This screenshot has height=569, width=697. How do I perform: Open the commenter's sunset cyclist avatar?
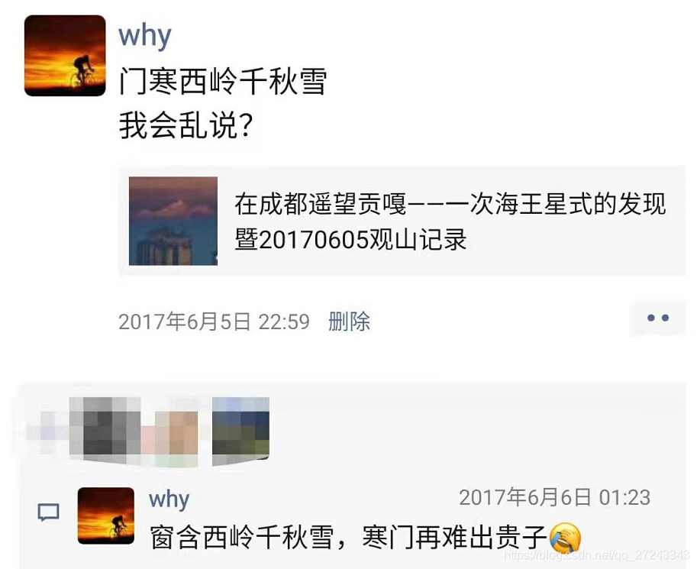tap(106, 516)
